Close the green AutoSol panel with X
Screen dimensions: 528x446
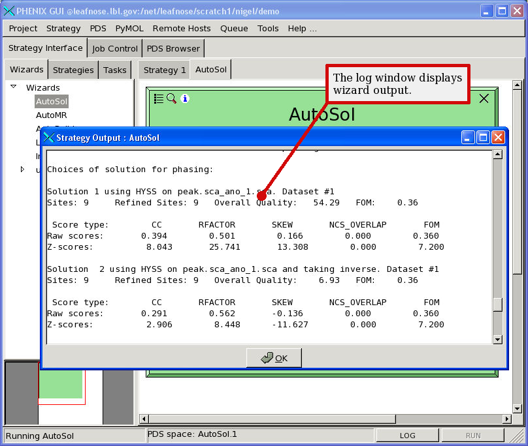tap(484, 98)
